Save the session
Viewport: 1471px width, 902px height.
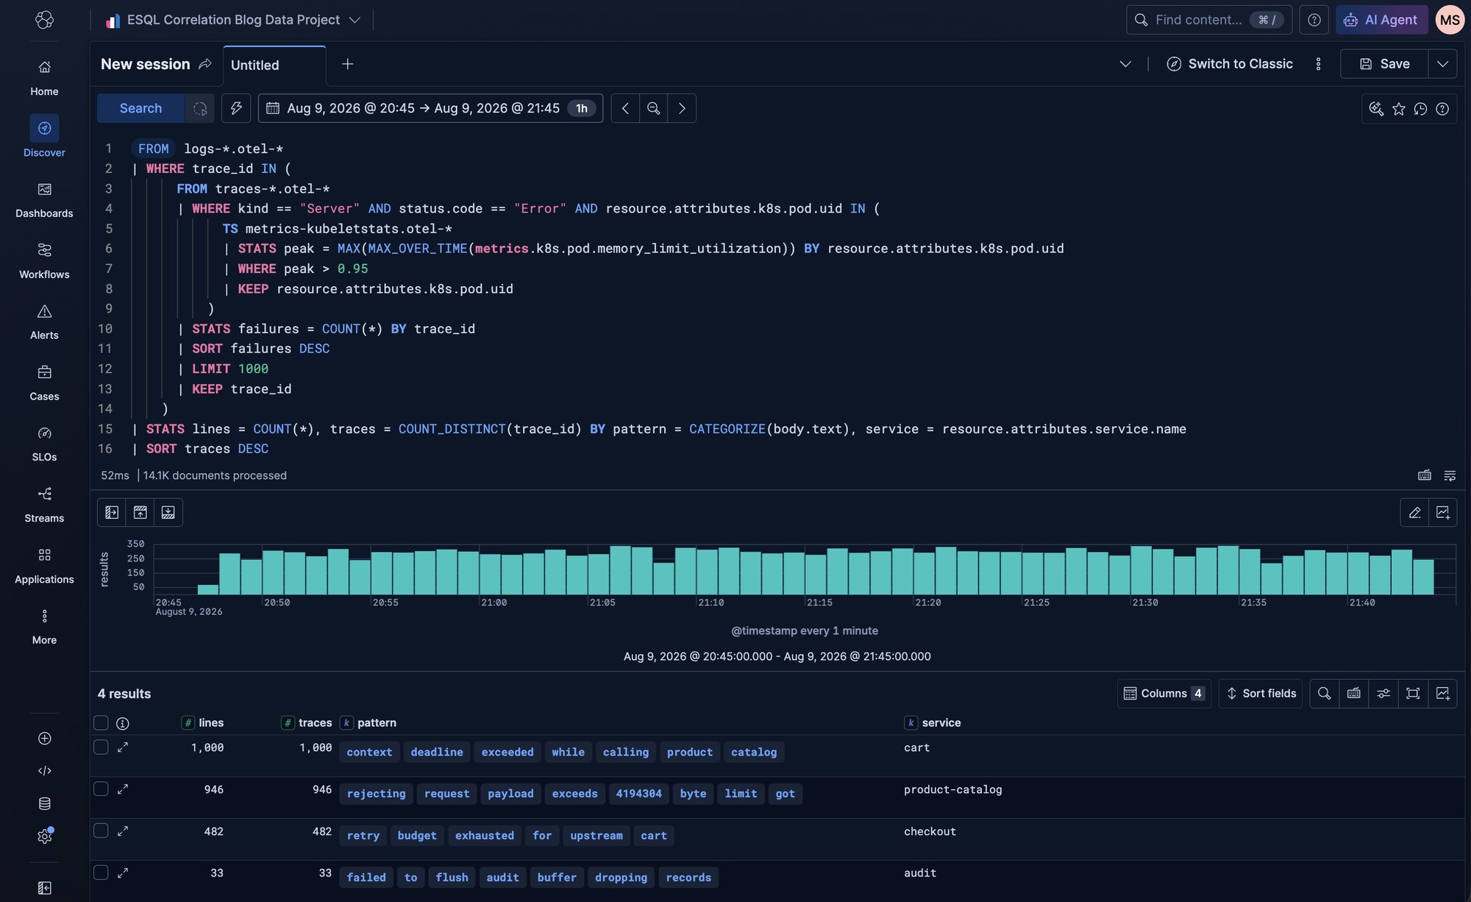point(1384,64)
